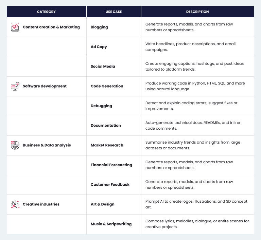Click the Social Media use case

pyautogui.click(x=103, y=67)
